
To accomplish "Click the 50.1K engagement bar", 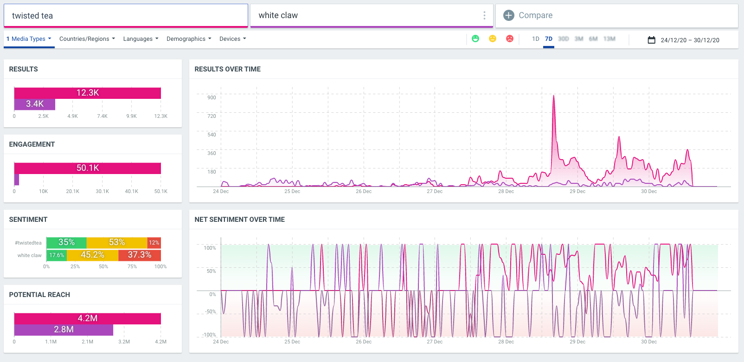I will [88, 168].
